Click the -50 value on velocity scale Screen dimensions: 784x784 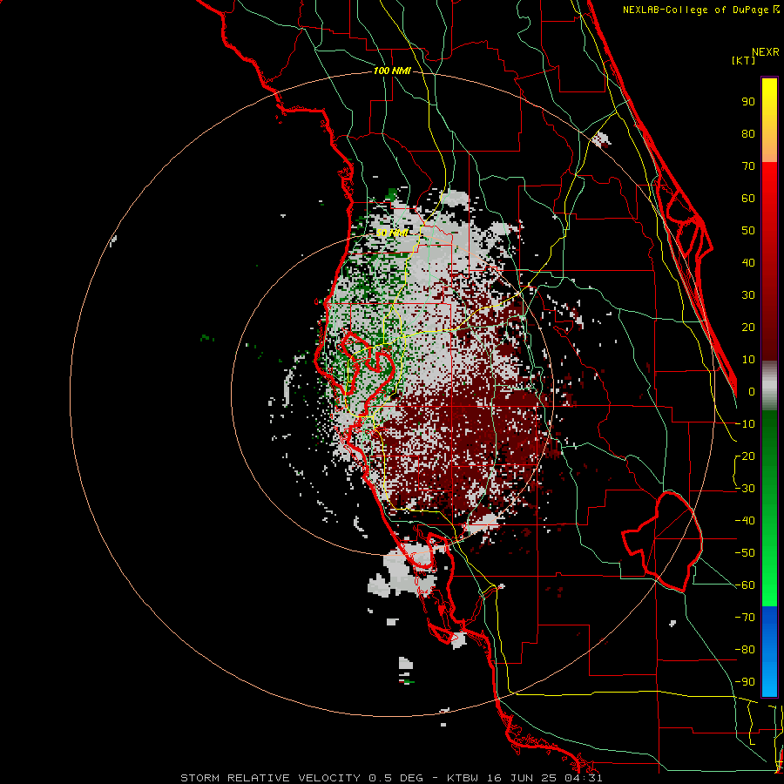tap(745, 553)
